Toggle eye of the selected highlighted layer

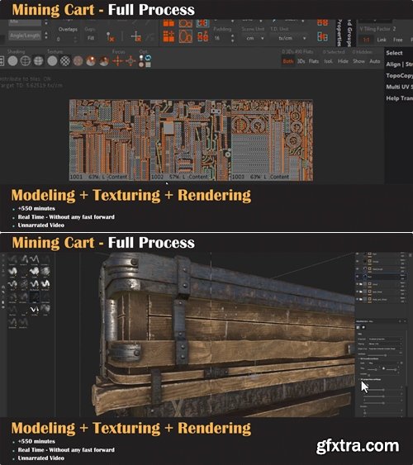358,276
